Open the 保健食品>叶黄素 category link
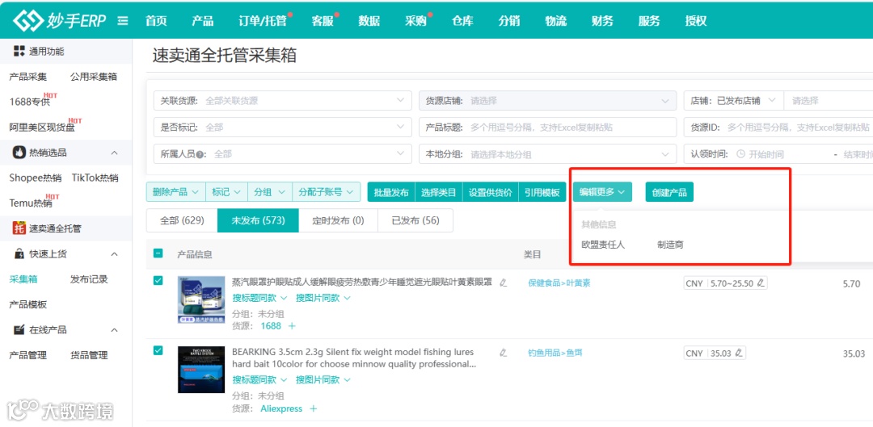The width and height of the screenshot is (873, 427). coord(559,283)
